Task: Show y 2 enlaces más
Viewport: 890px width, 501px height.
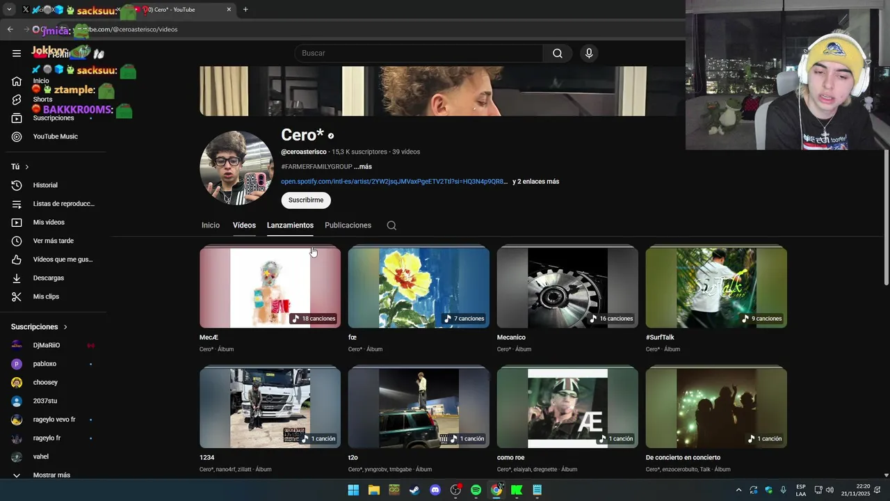Action: click(535, 182)
